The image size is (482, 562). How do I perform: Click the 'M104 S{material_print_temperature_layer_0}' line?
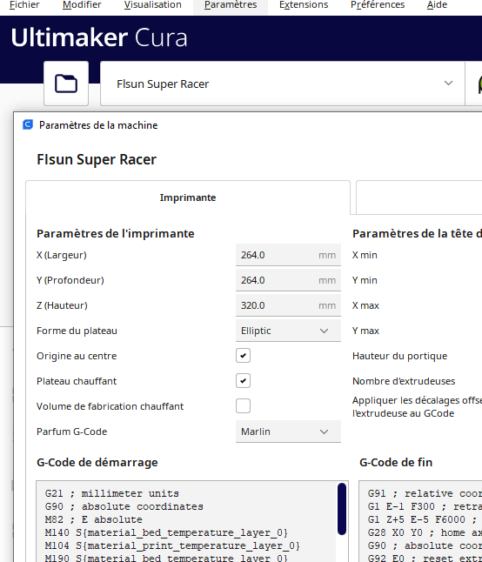[172, 545]
